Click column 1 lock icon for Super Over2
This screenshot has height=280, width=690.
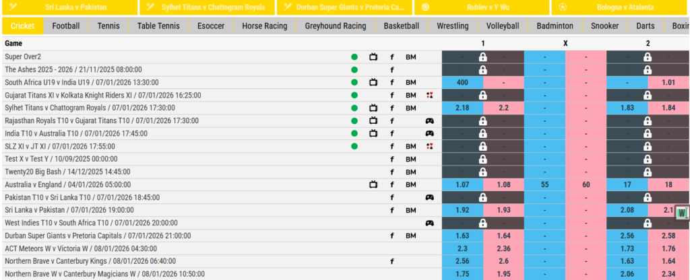coord(482,57)
